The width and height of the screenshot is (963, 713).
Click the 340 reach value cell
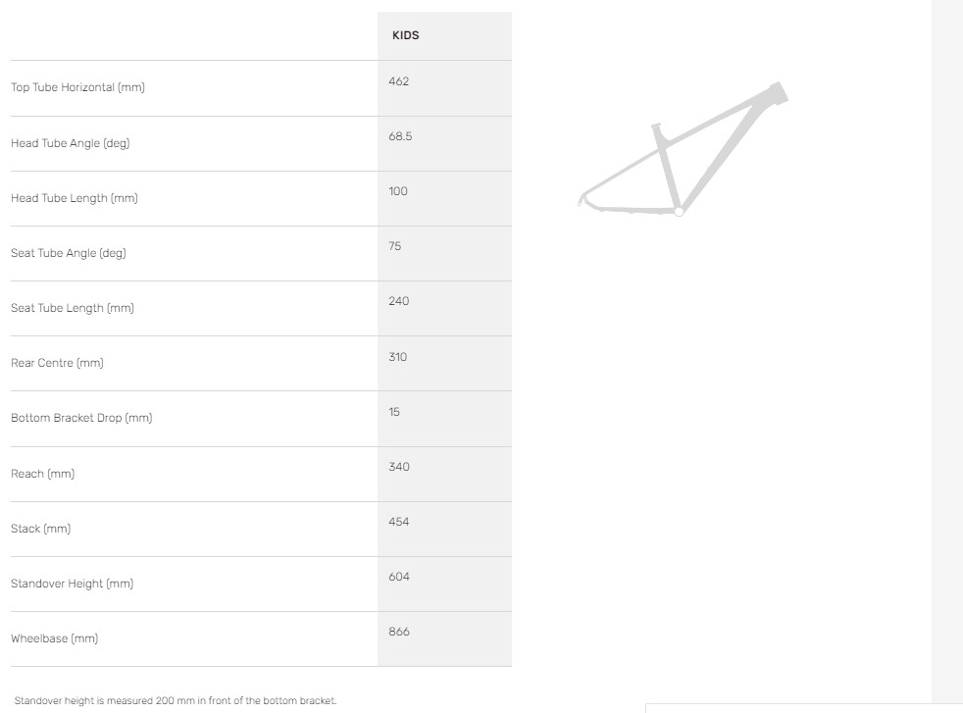pyautogui.click(x=398, y=467)
